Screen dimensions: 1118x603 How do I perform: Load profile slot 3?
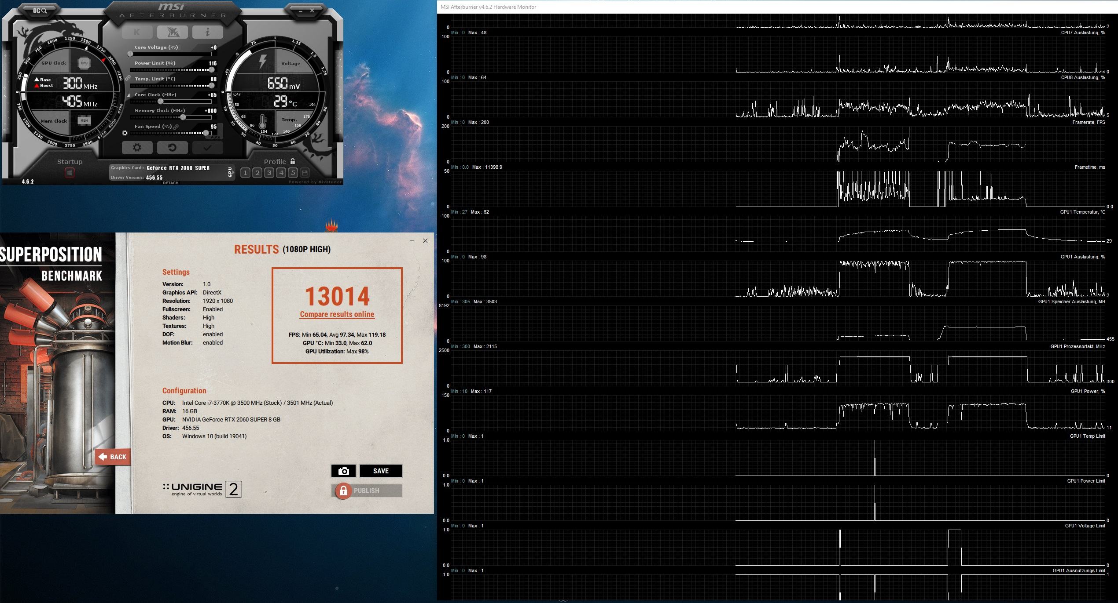(269, 173)
